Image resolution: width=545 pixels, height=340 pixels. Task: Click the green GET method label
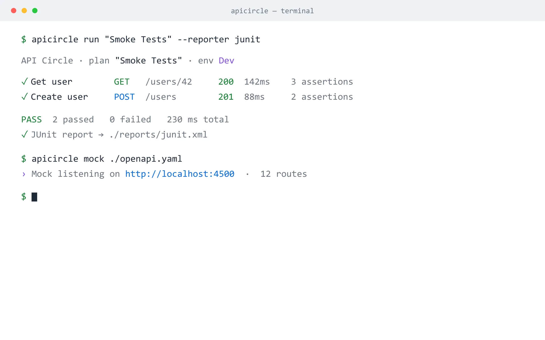(x=122, y=82)
